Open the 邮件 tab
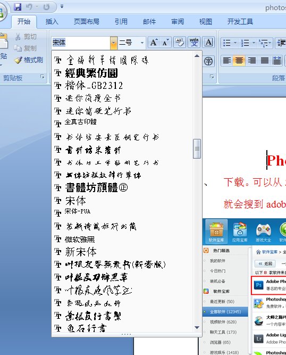Image resolution: width=286 pixels, height=355 pixels. pyautogui.click(x=149, y=21)
